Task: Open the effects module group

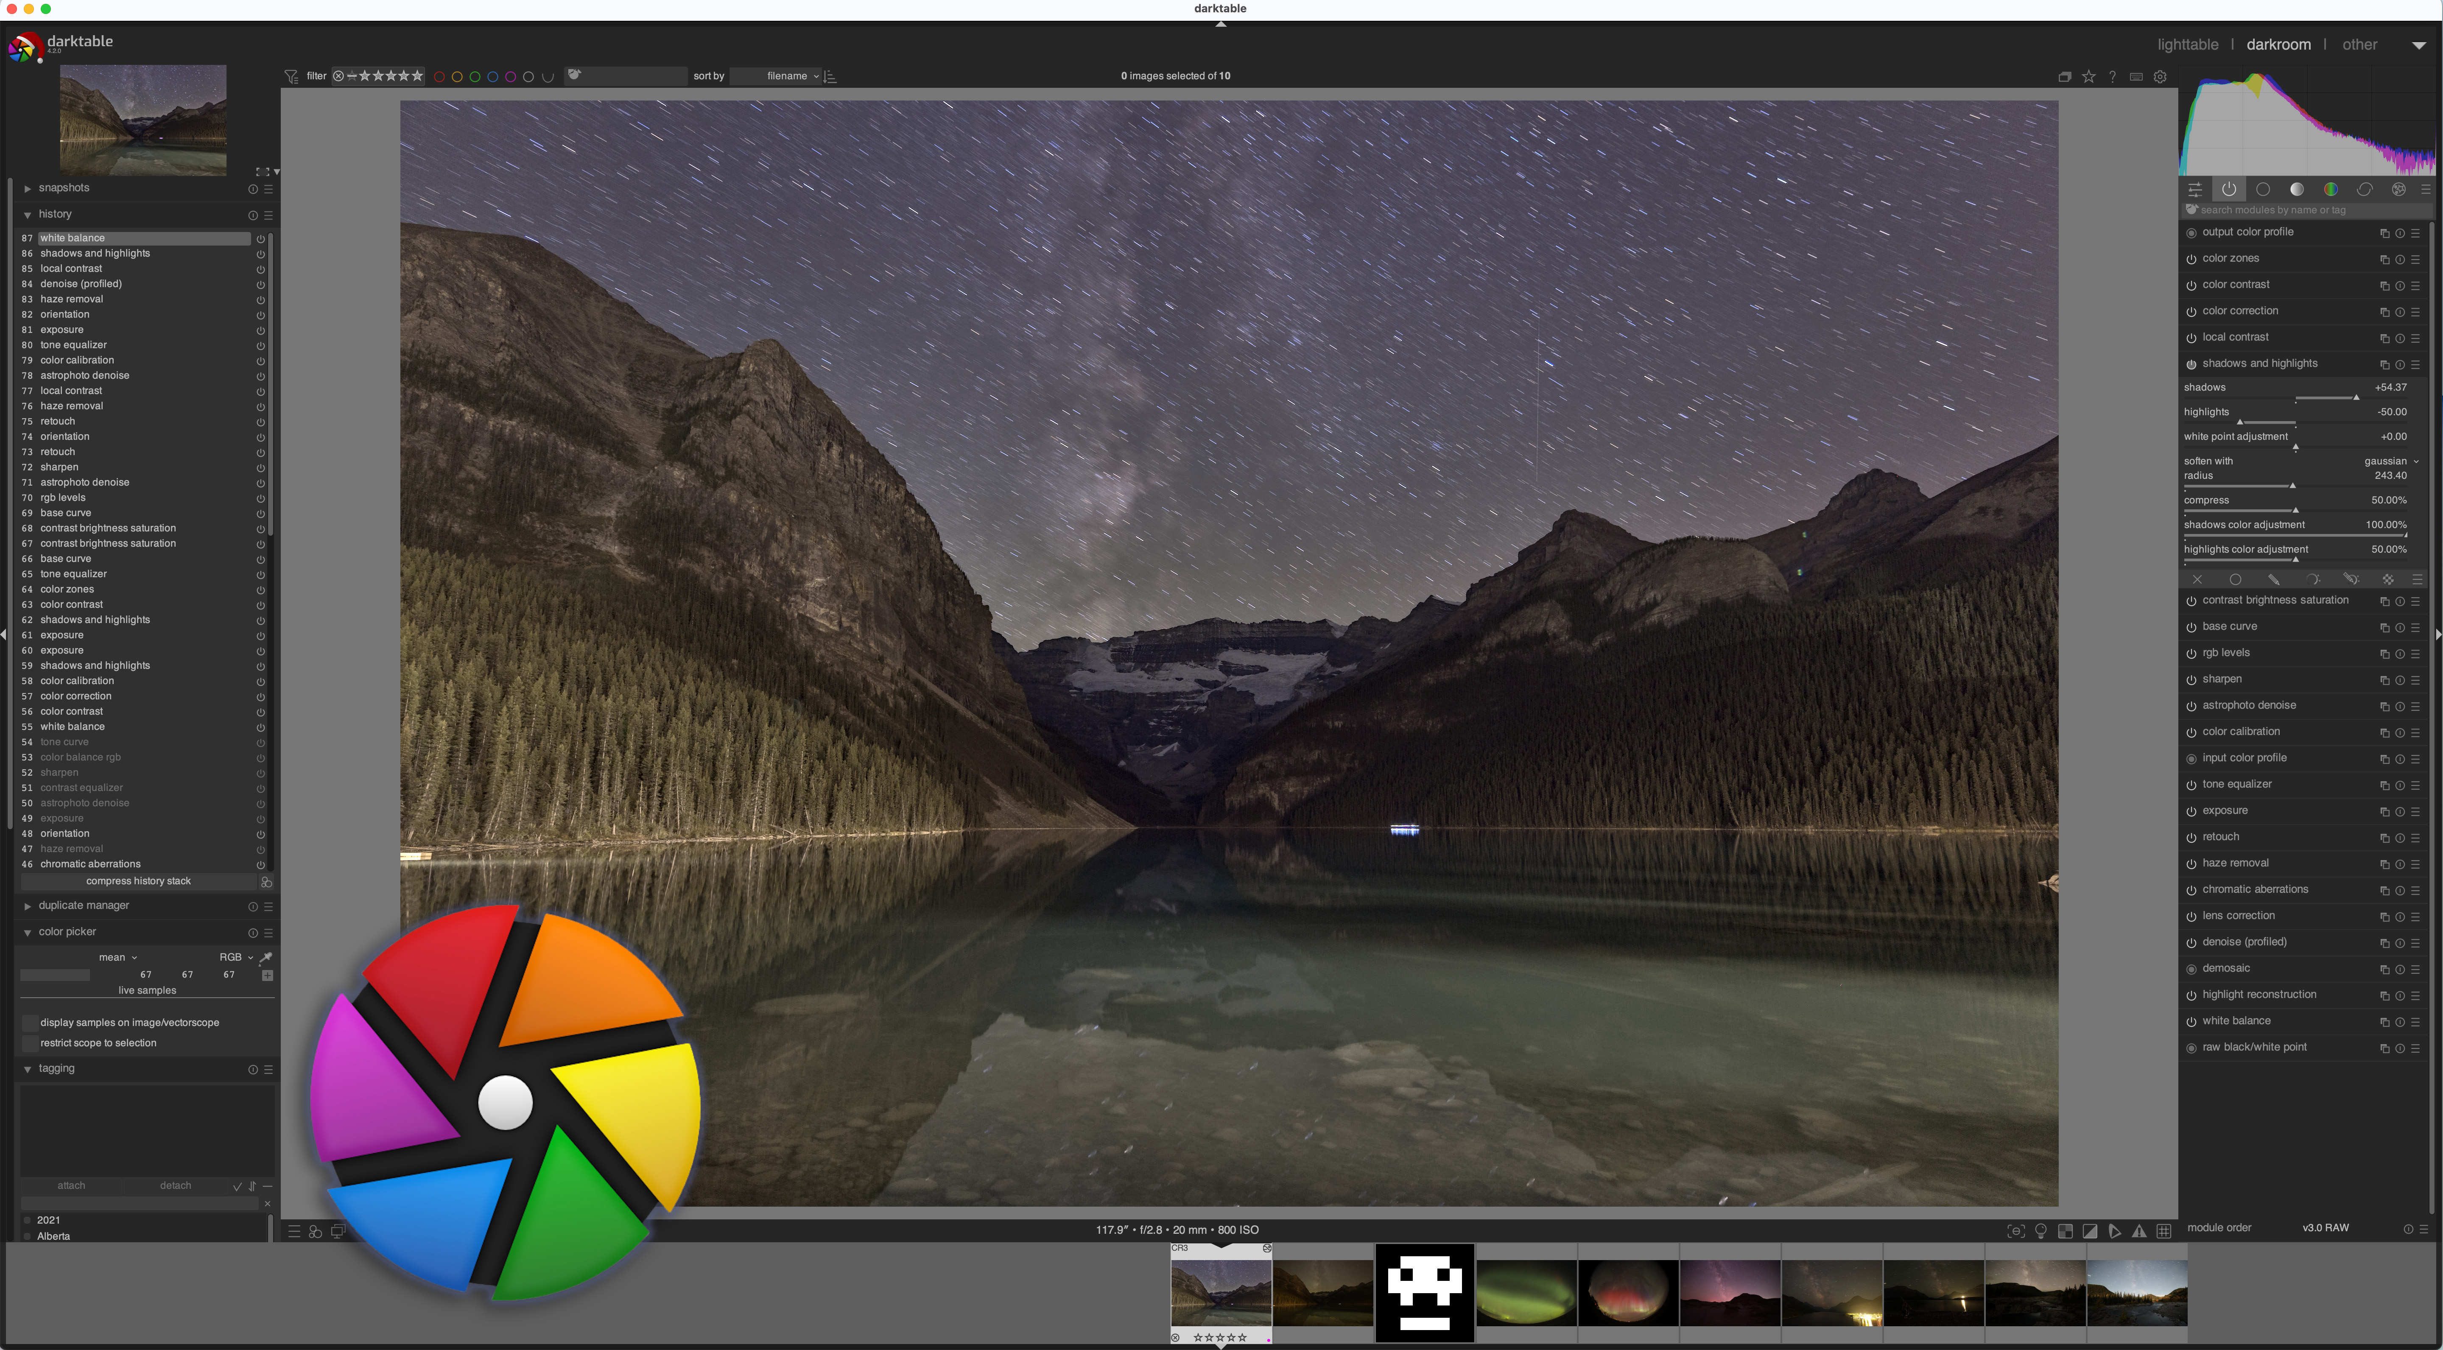Action: point(2398,190)
